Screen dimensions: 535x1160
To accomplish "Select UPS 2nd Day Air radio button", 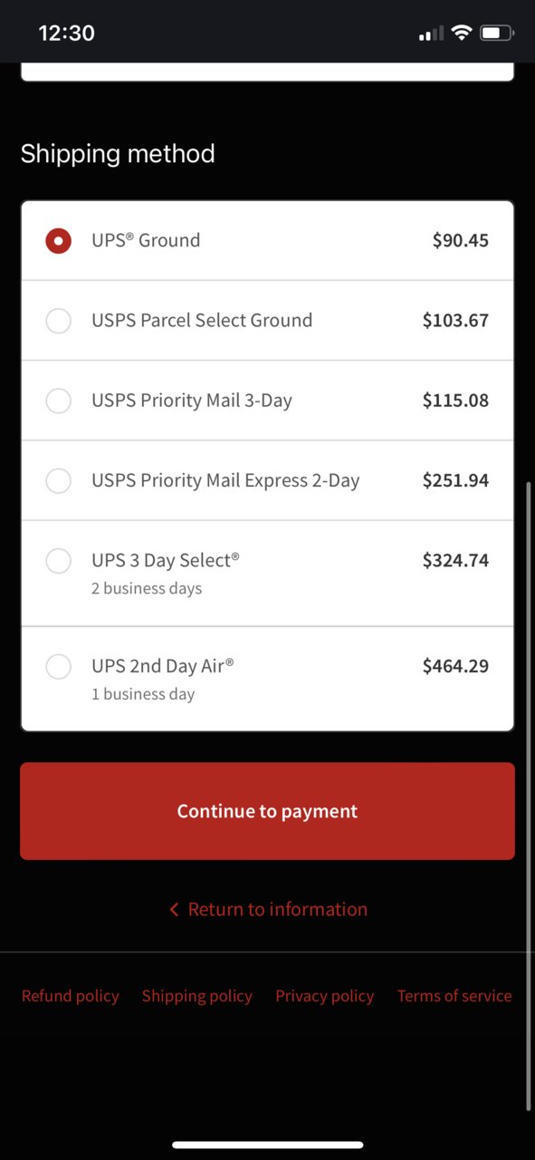I will pyautogui.click(x=58, y=667).
